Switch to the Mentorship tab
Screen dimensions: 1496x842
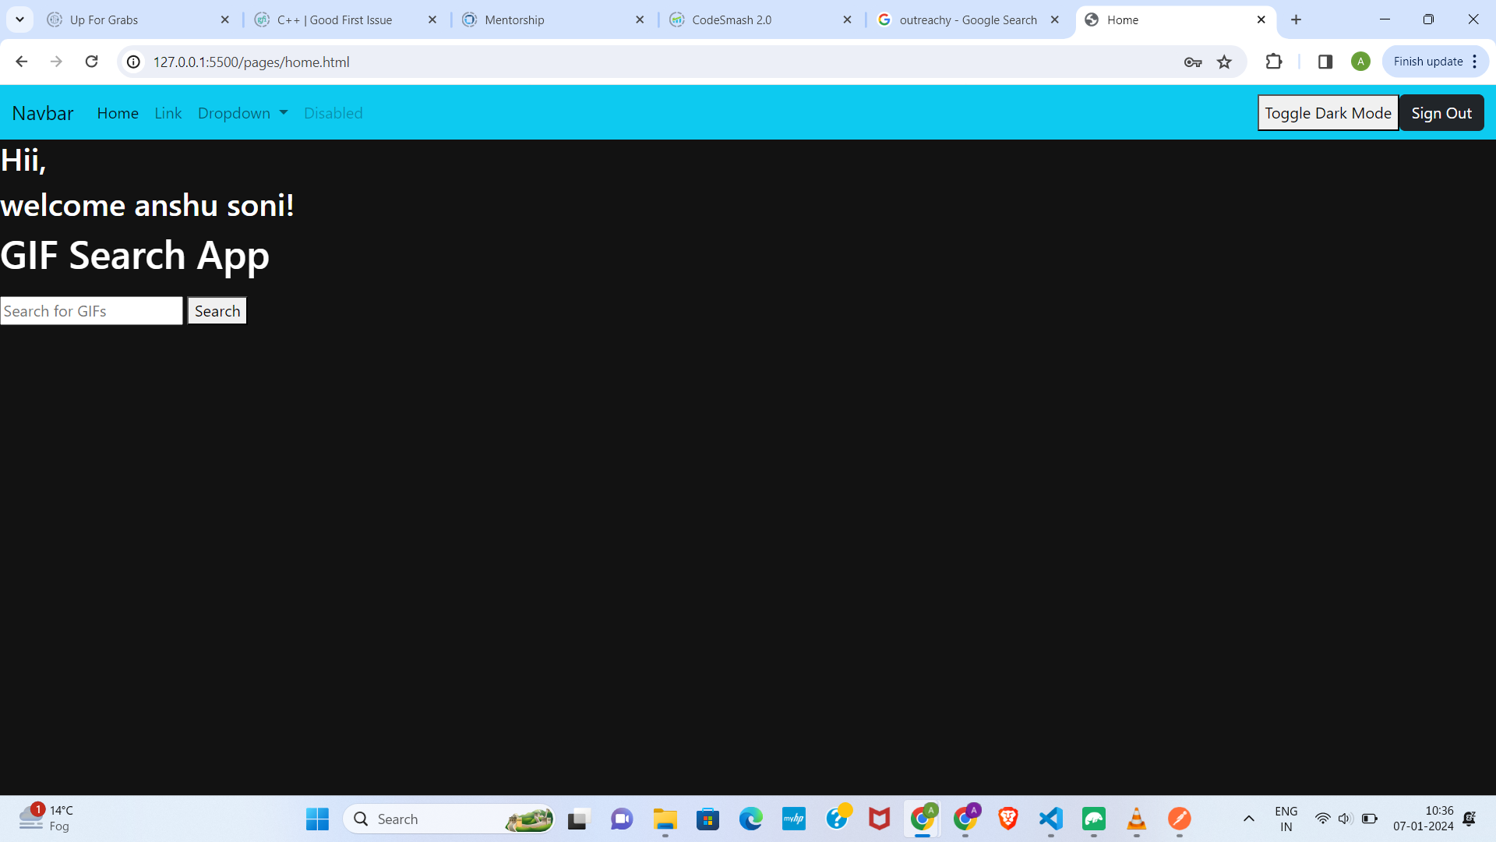click(x=514, y=19)
